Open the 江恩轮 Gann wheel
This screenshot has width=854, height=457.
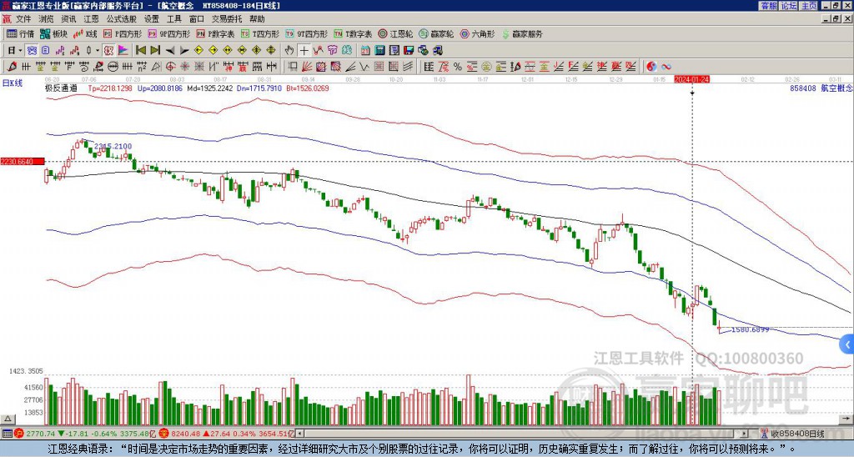(396, 33)
